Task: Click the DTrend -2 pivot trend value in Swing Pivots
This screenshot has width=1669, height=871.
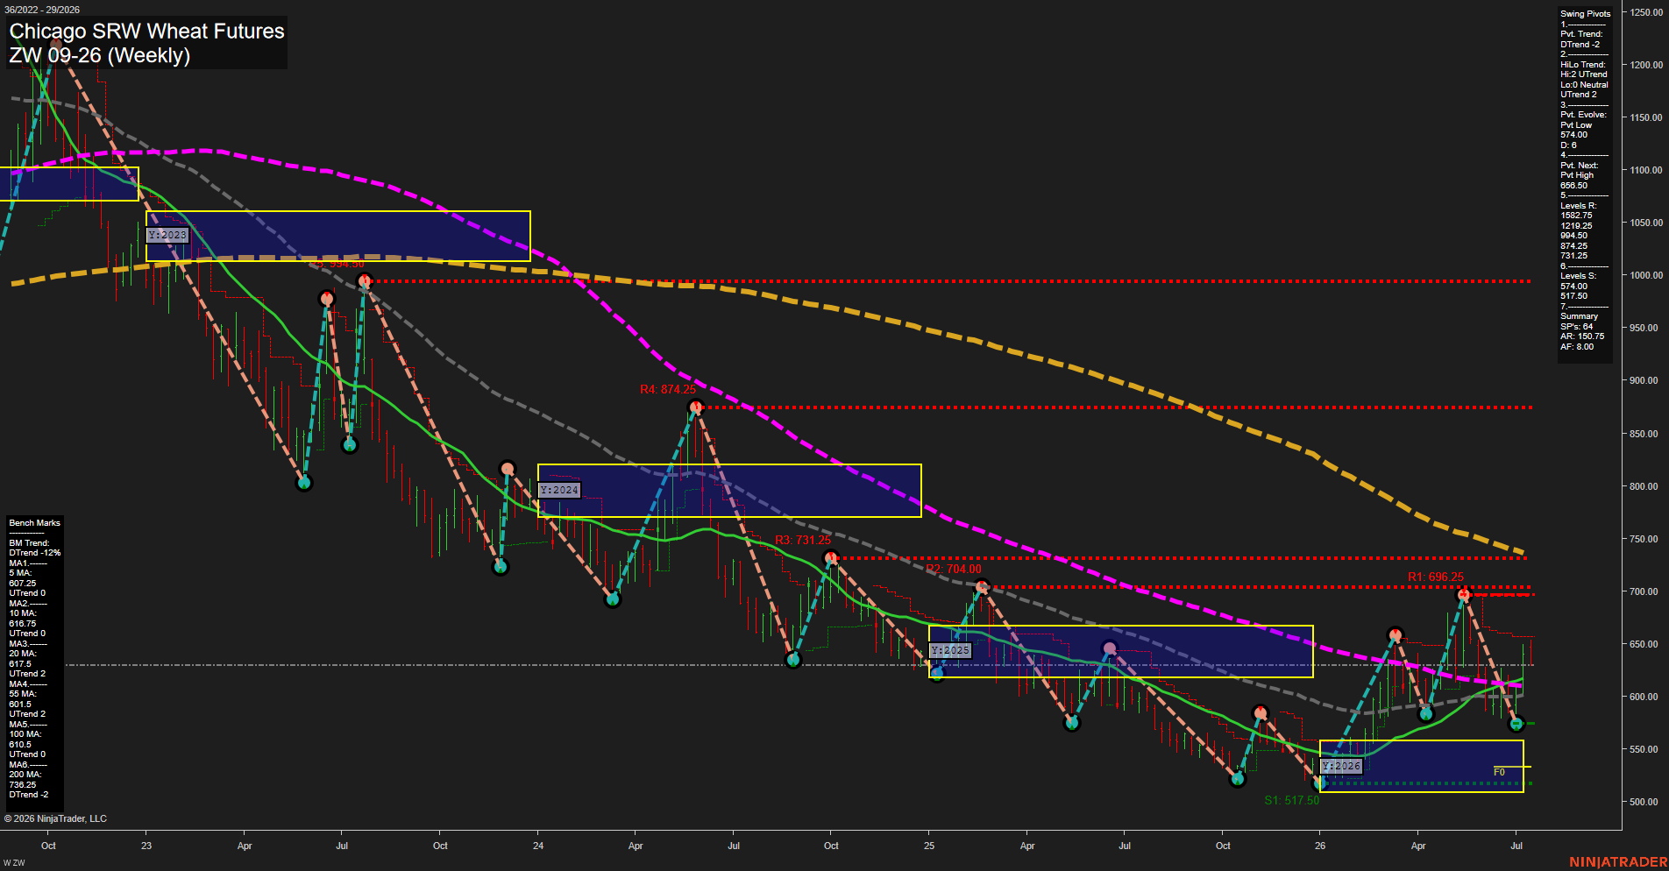Action: point(1580,45)
